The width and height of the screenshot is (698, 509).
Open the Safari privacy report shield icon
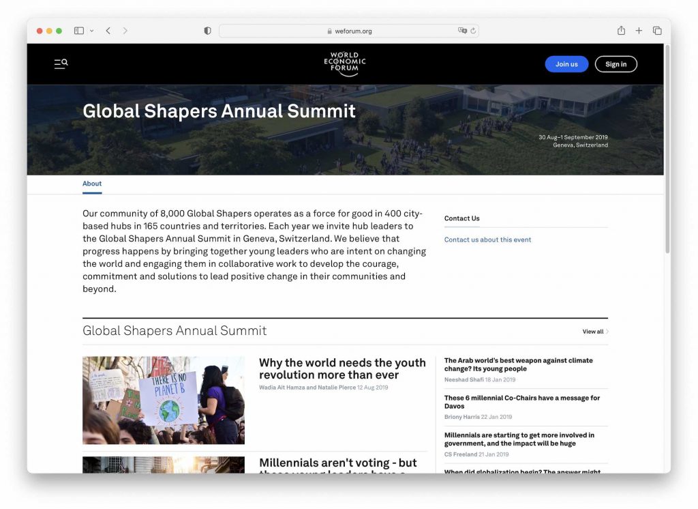point(207,31)
